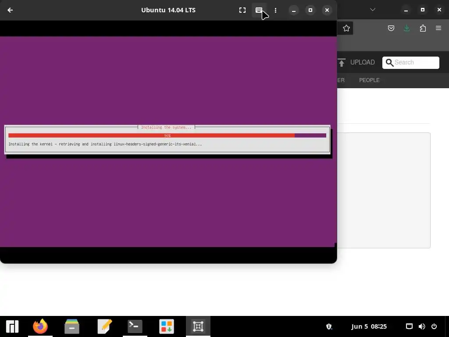The height and width of the screenshot is (337, 449).
Task: Maximize the Ubuntu 14.04 LTS window
Action: pos(310,10)
